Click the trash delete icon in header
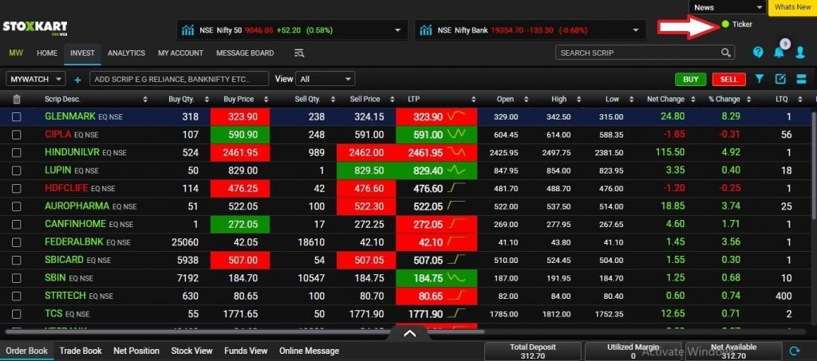817x361 pixels. [17, 99]
